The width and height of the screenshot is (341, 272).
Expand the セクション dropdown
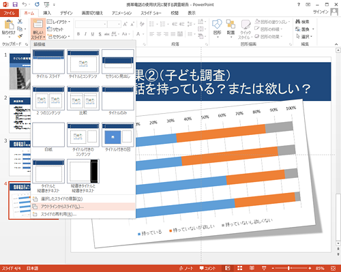click(59, 37)
